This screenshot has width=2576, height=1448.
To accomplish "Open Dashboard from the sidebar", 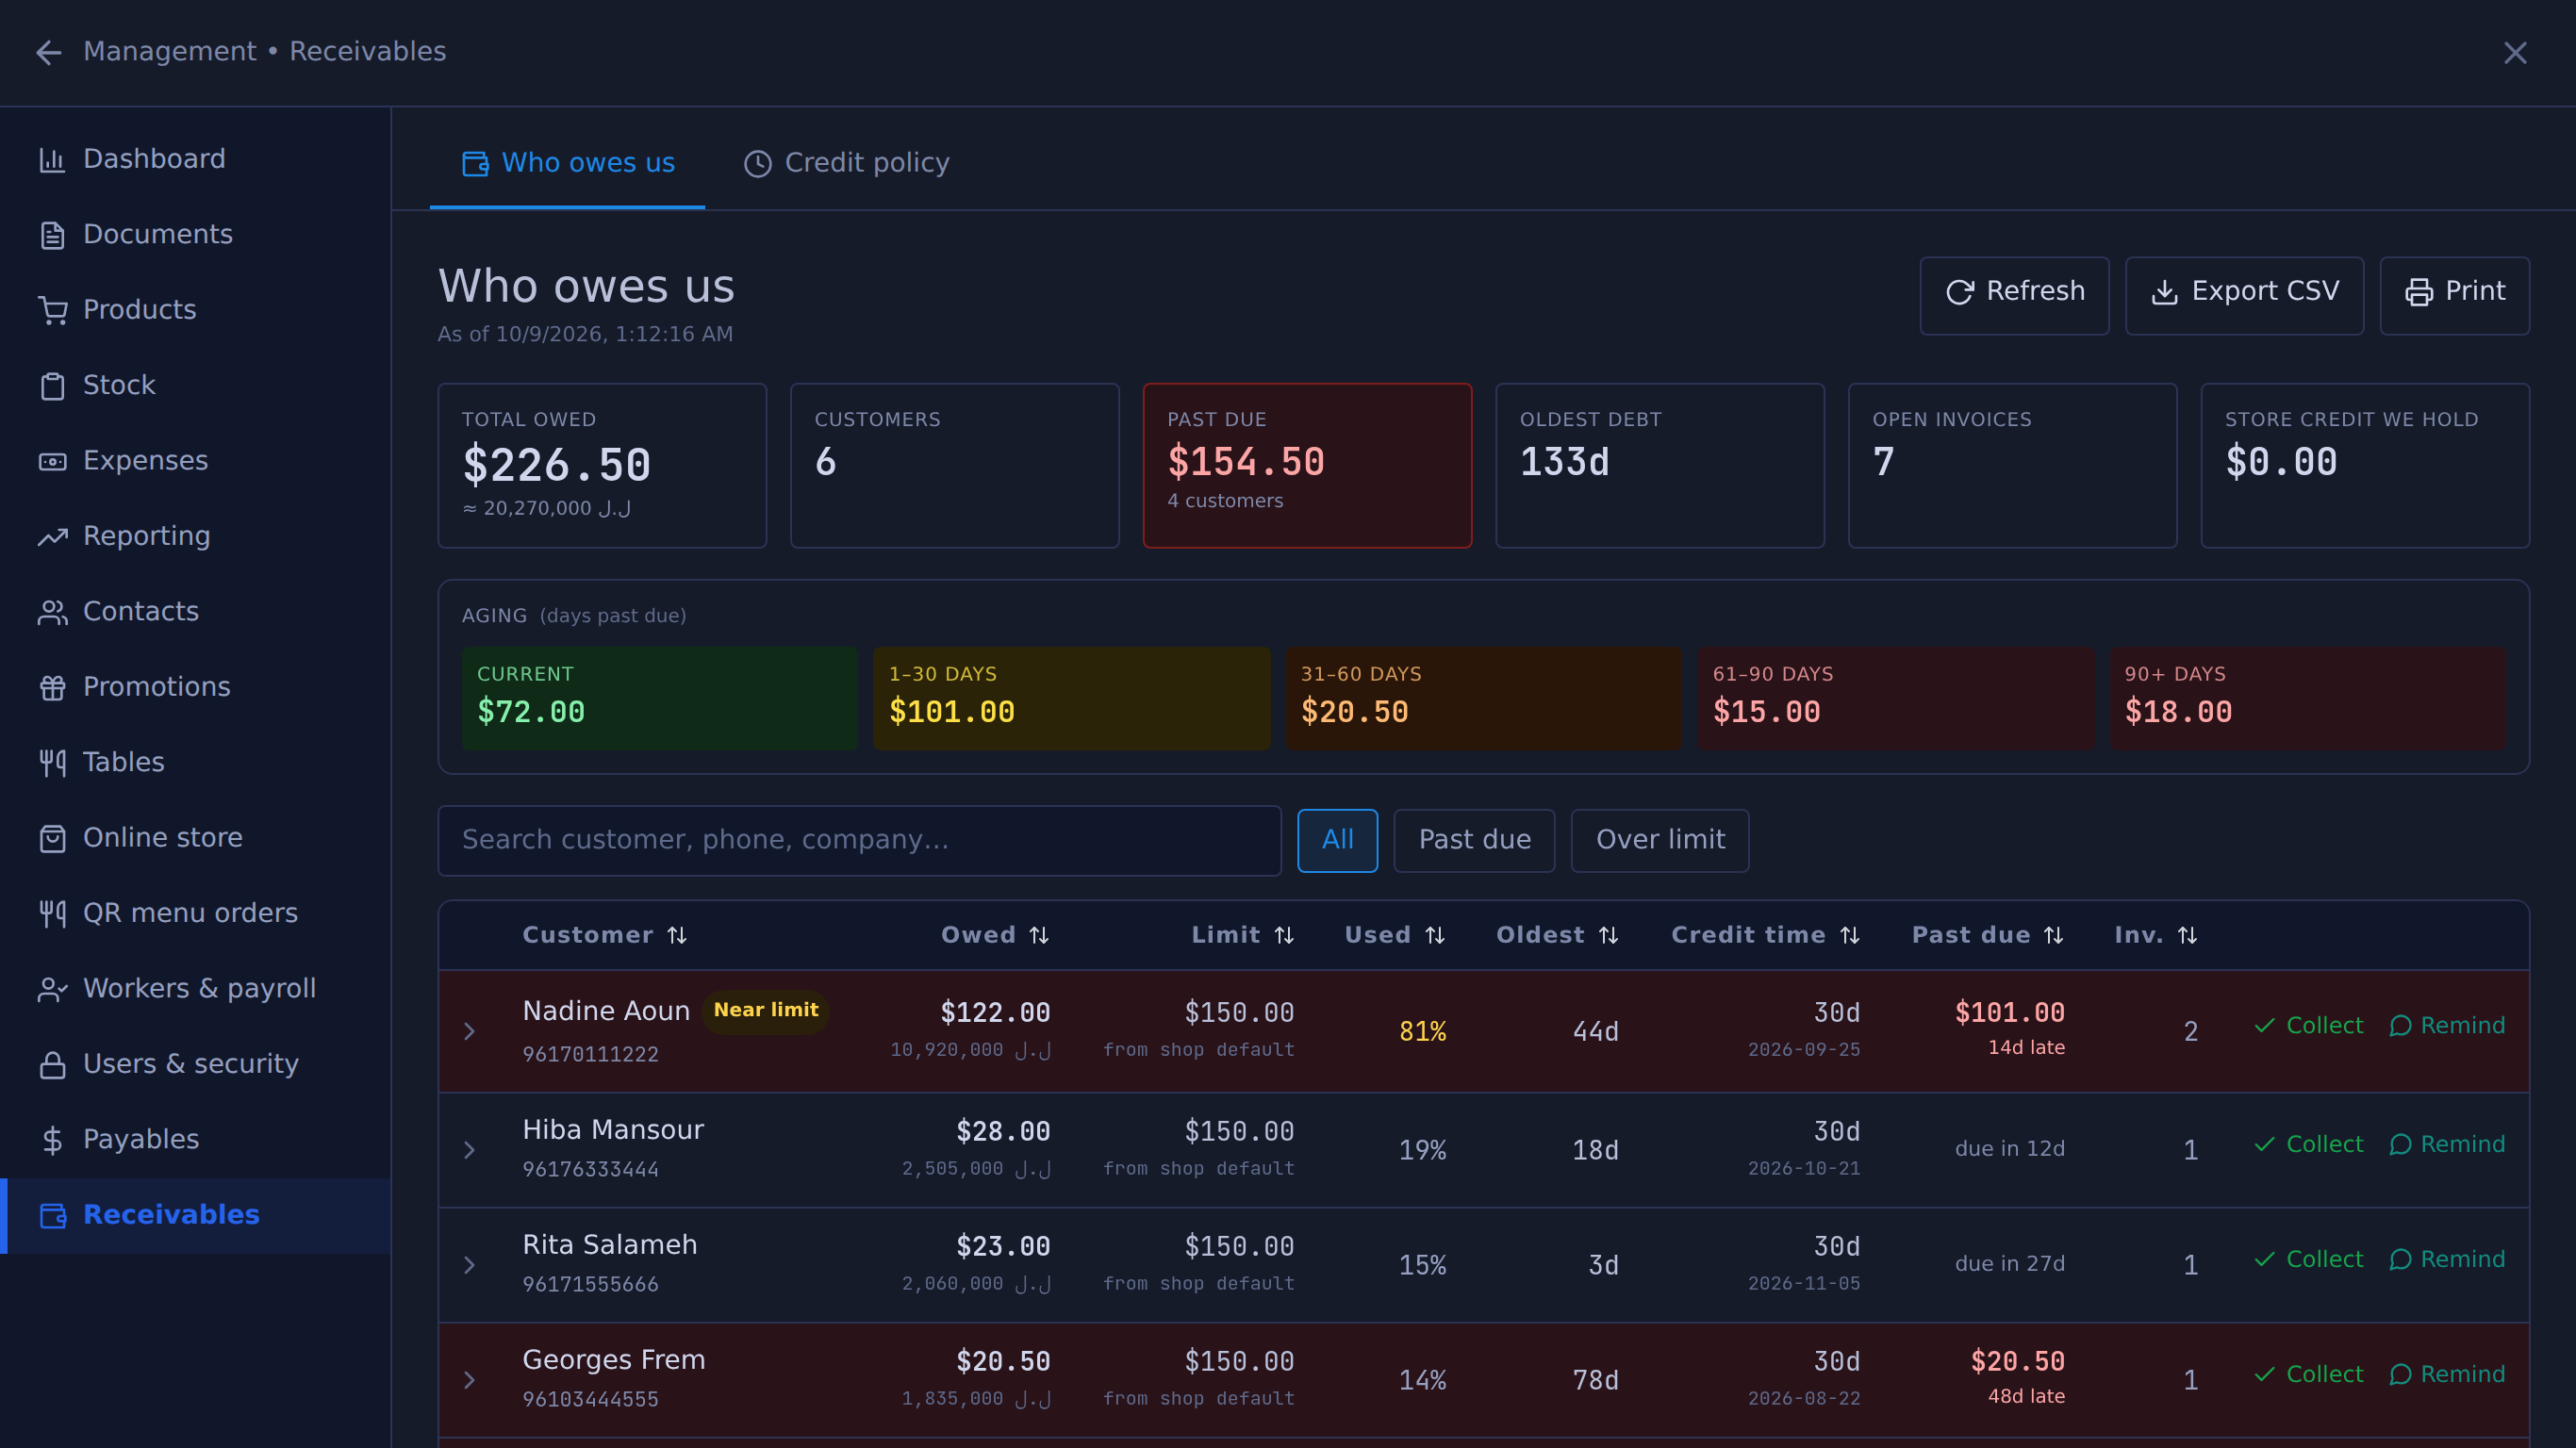I will [x=196, y=159].
